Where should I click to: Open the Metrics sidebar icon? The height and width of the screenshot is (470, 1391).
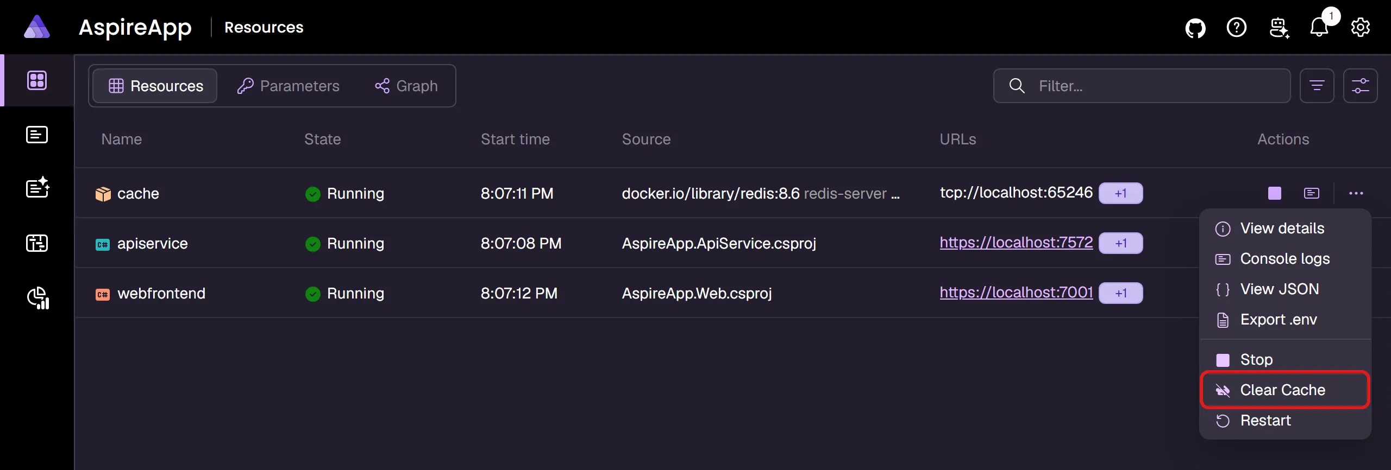coord(38,297)
